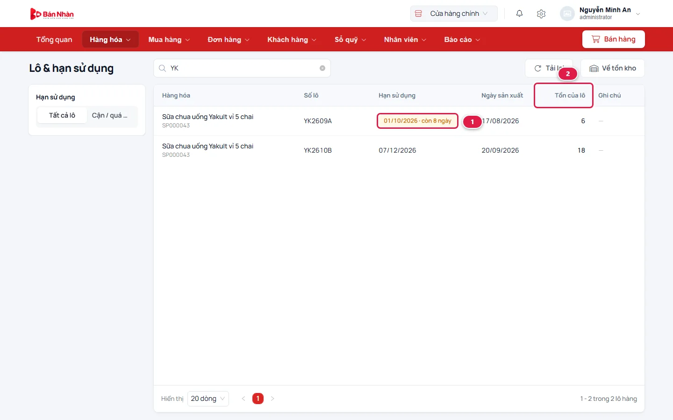This screenshot has width=673, height=420.
Task: Open Yakult product in the YK2610B row
Action: 208,146
